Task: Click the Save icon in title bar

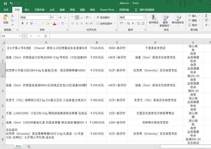Action: [5, 3]
